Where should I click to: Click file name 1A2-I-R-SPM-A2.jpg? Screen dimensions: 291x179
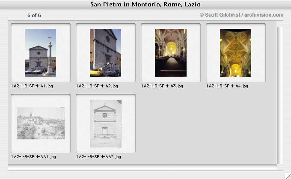pos(97,86)
